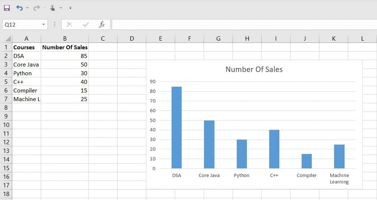Select column A header

[27, 38]
